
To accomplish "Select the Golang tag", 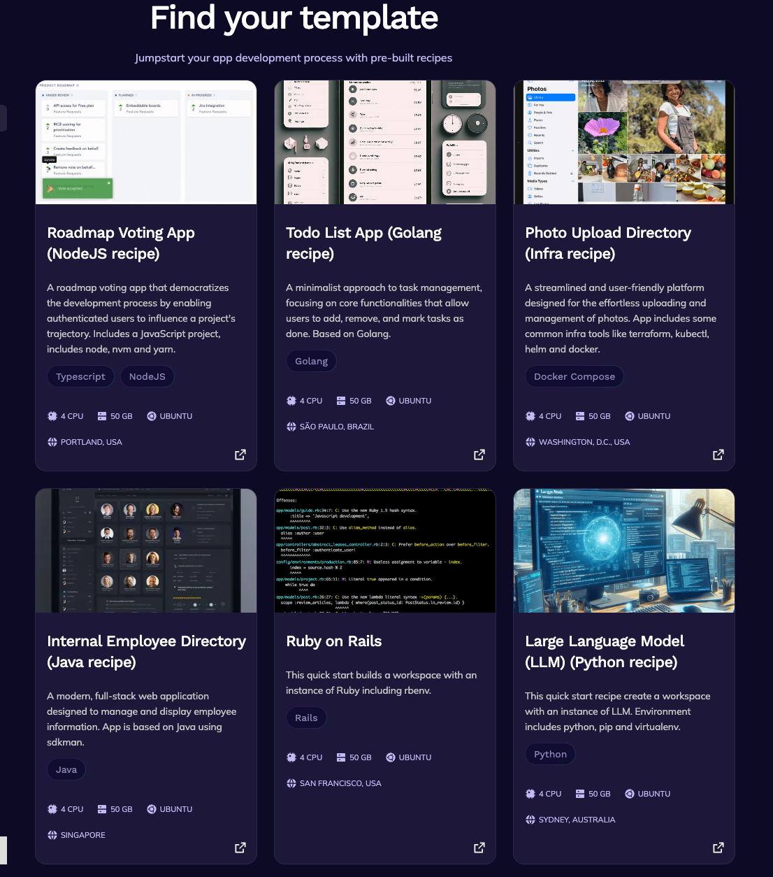I will (311, 361).
